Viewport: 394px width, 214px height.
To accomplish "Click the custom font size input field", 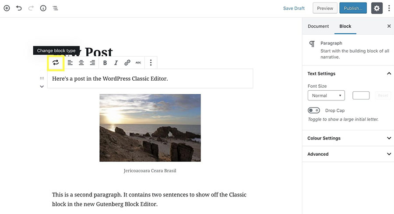I will 361,96.
